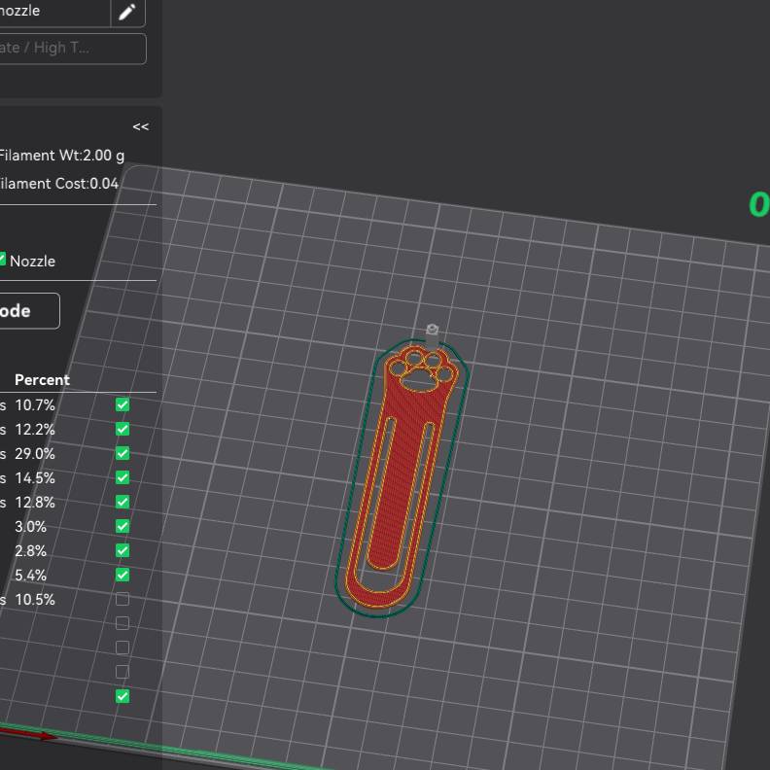Viewport: 770px width, 770px height.
Task: Toggle the 14.5% row checkbox
Action: click(122, 477)
